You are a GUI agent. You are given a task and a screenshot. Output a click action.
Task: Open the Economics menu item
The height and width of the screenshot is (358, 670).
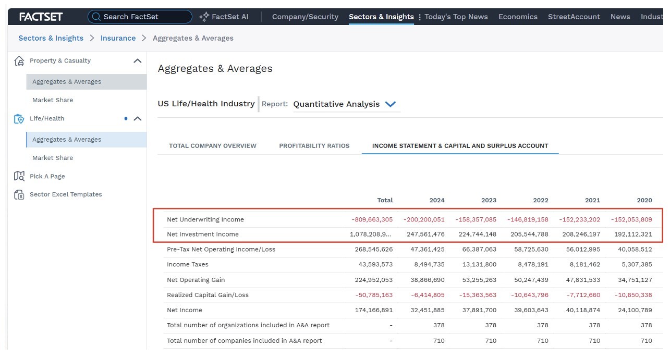[x=518, y=17]
